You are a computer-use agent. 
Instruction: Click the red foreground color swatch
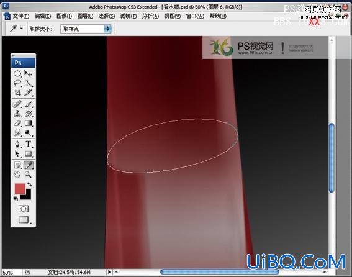point(20,189)
